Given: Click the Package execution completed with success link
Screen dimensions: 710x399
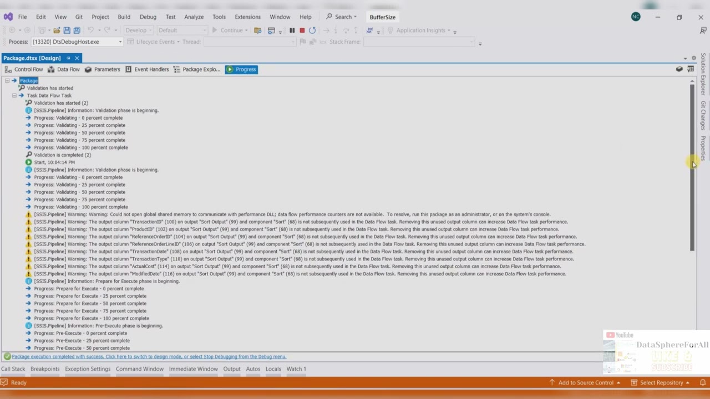Looking at the screenshot, I should (x=149, y=357).
